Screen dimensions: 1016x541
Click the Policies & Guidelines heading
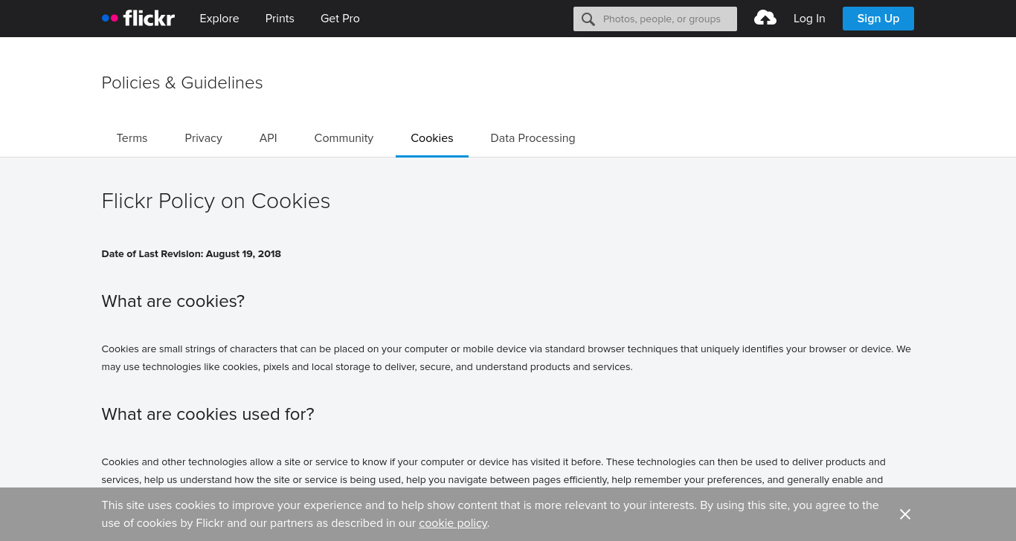click(182, 82)
